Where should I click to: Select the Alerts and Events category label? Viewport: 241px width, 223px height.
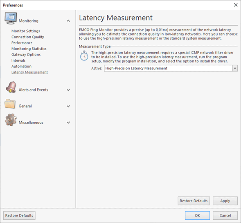coord(34,90)
